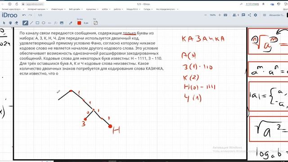Zoom out with the minus button
Viewport: 288px width, 162px height.
tap(206, 15)
